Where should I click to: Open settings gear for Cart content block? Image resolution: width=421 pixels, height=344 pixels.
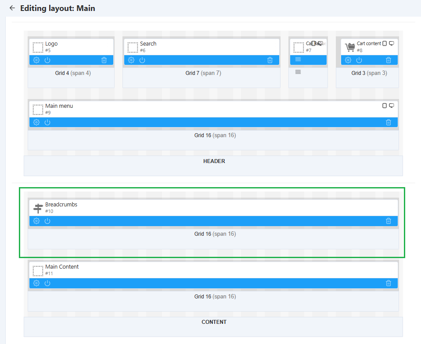click(348, 60)
